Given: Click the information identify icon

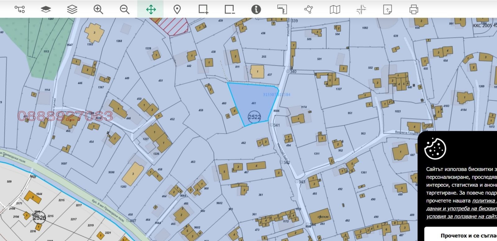Looking at the screenshot, I should coord(256,9).
